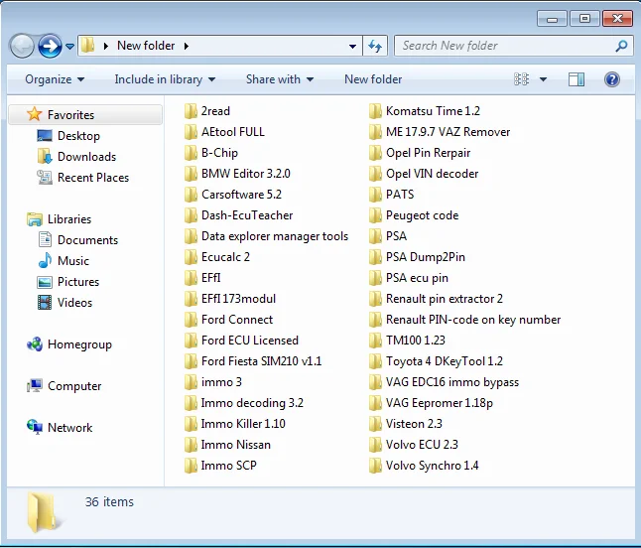Click VAG EDC16 immo bypass folder name
The image size is (641, 548).
click(452, 382)
